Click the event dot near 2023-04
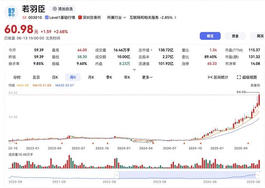The height and width of the screenshot is (188, 265). (62, 143)
